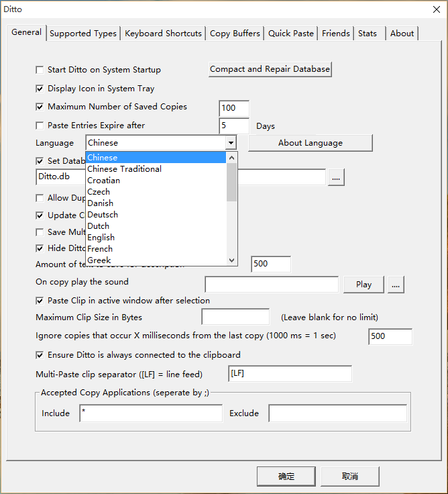The height and width of the screenshot is (494, 448).
Task: Browse for sound file next to Play
Action: [396, 285]
